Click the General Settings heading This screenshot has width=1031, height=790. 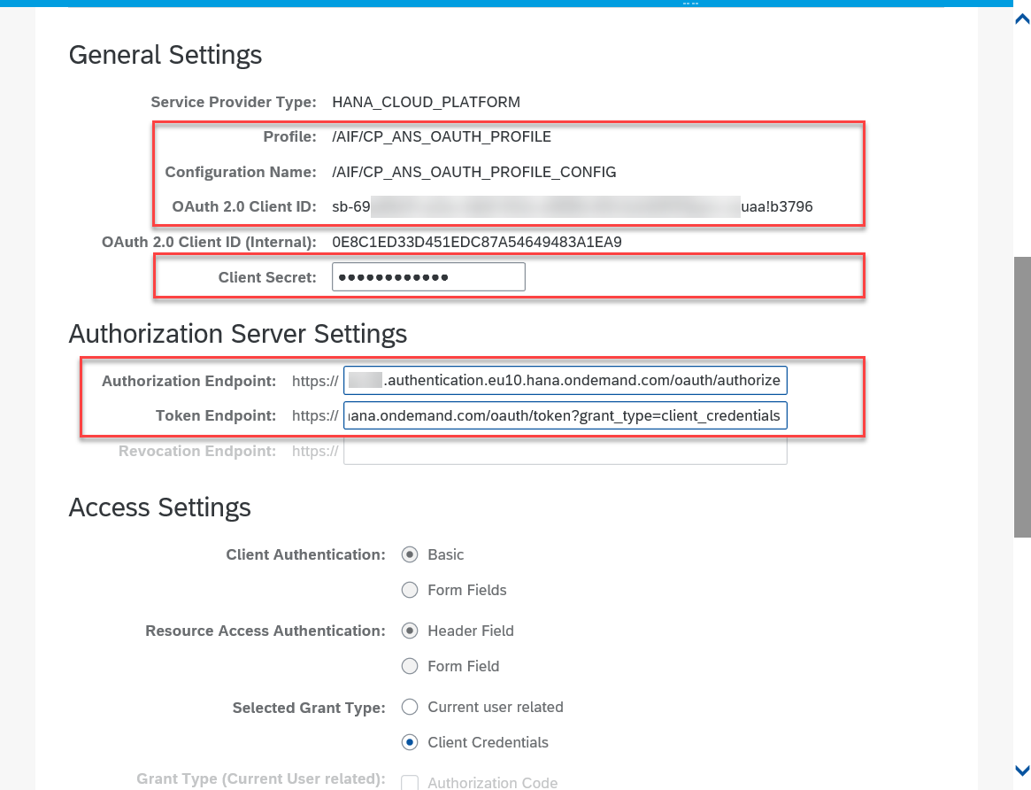(x=165, y=55)
